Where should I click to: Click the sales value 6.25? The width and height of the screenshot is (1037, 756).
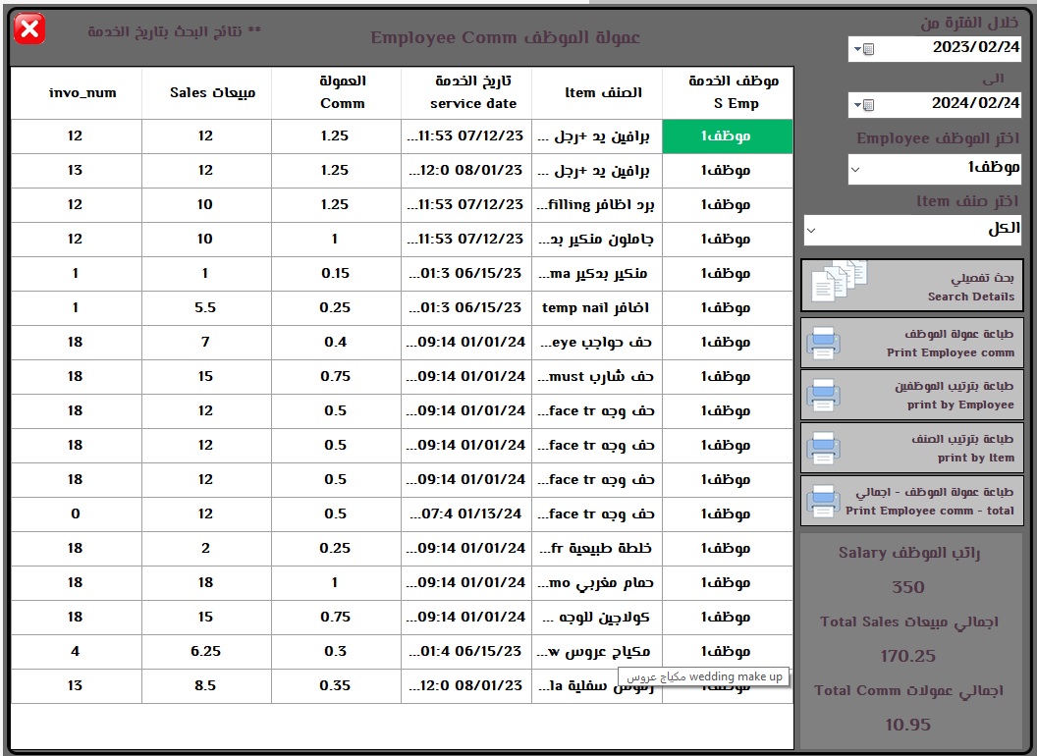206,652
